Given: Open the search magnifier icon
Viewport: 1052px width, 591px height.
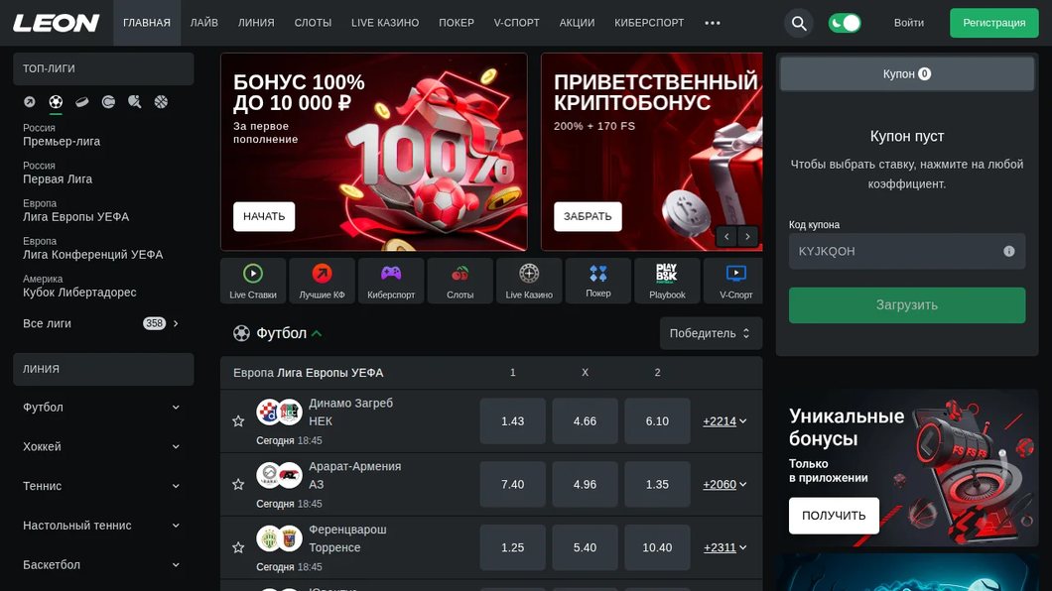Looking at the screenshot, I should (x=798, y=23).
